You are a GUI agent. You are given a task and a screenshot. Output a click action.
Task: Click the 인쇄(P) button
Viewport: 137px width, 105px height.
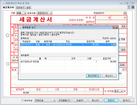click(80, 100)
